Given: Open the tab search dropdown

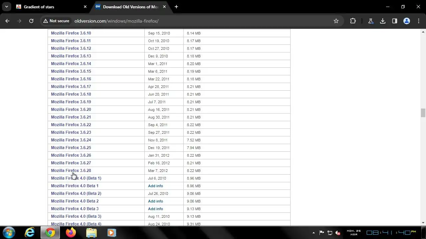Looking at the screenshot, I should point(6,7).
